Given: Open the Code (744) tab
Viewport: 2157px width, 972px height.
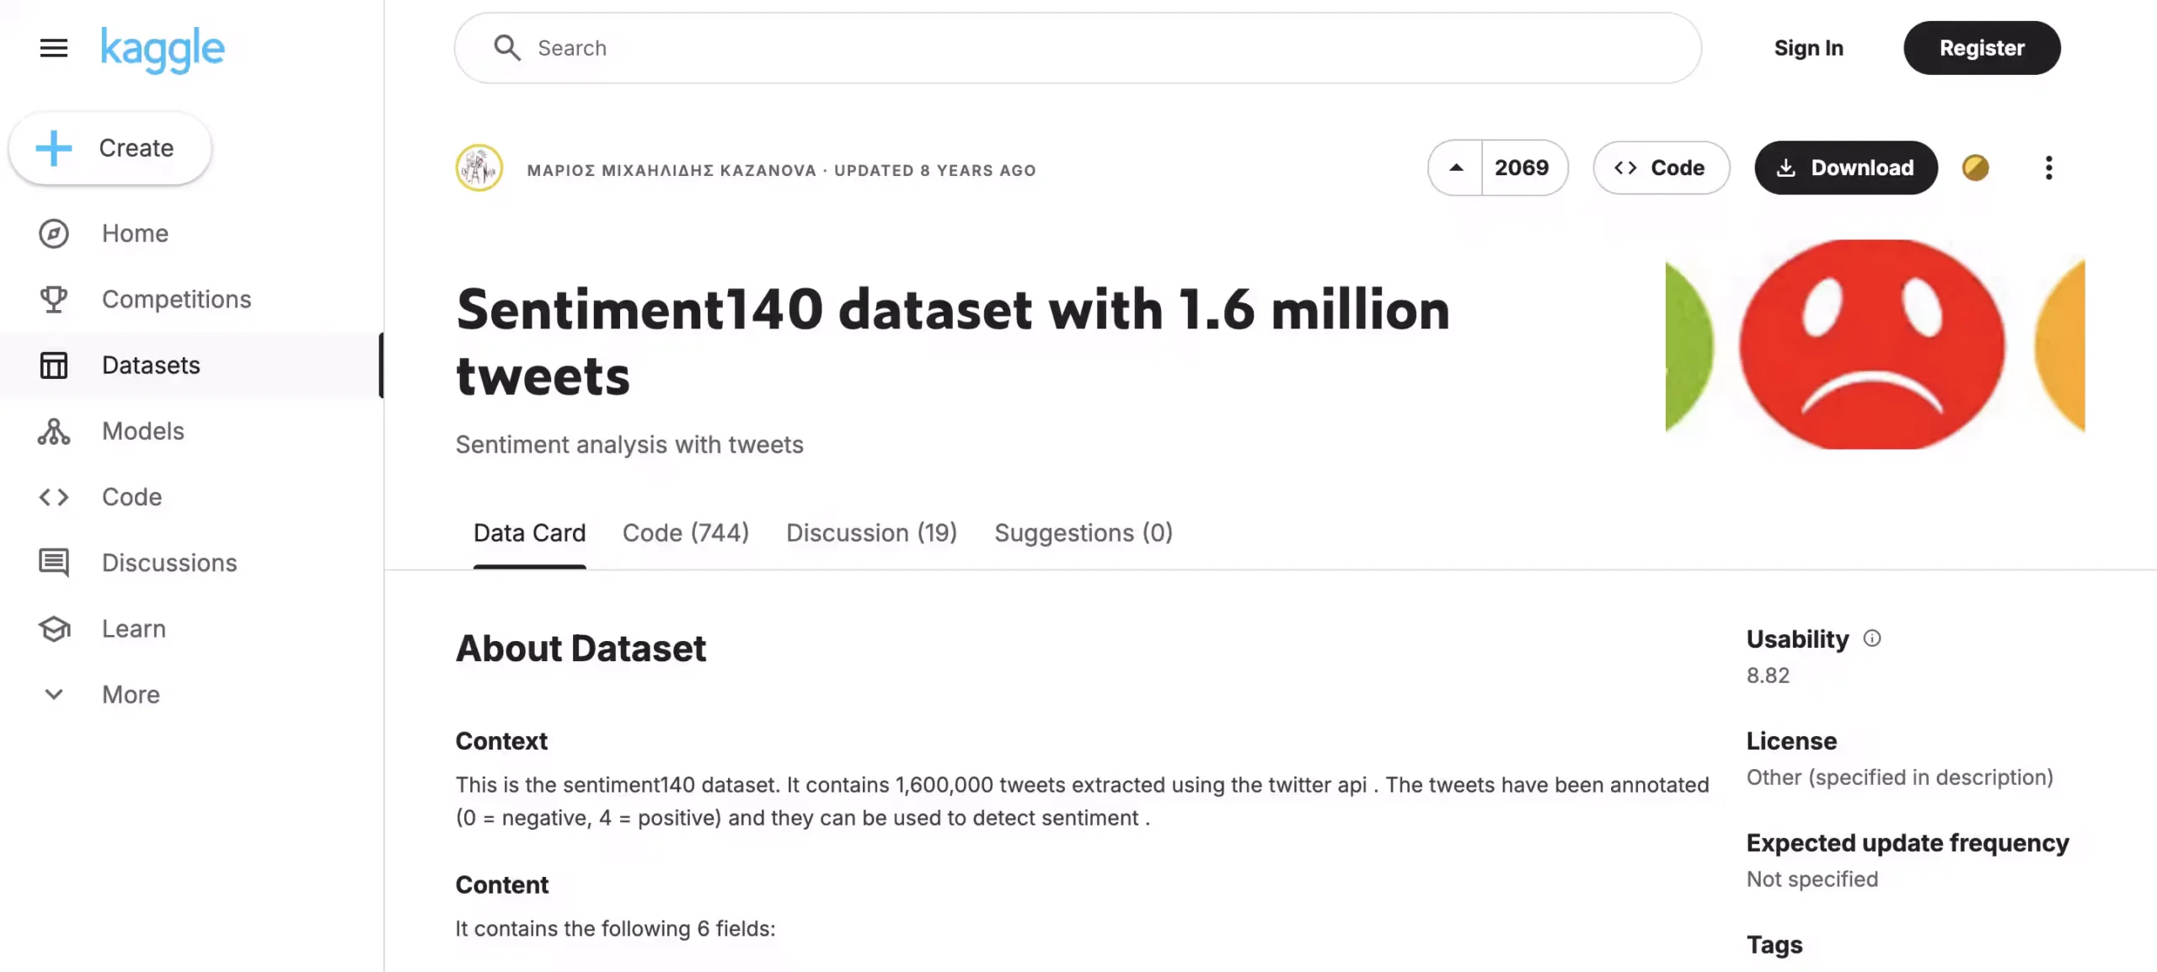Looking at the screenshot, I should (685, 532).
